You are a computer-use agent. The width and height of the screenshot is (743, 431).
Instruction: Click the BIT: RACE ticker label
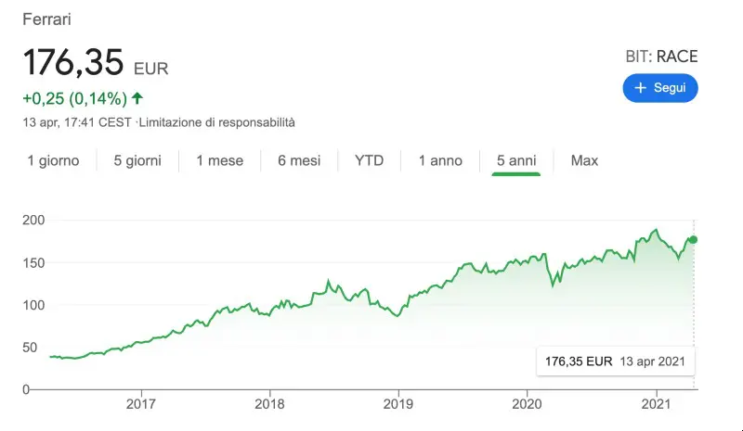(661, 57)
